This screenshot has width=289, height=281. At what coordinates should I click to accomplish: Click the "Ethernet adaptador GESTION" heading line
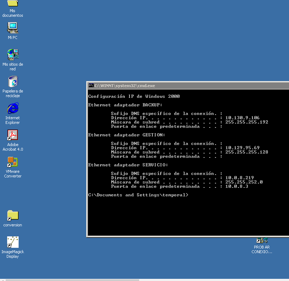pos(127,135)
